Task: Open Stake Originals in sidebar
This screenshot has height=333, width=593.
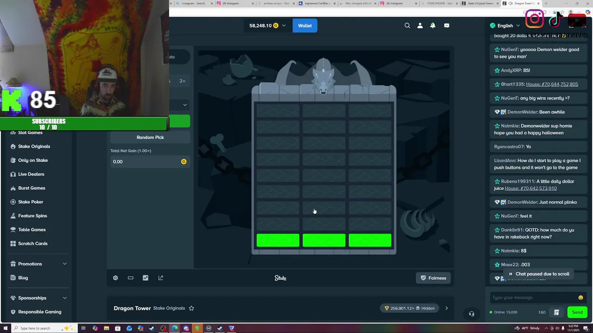Action: 34,146
